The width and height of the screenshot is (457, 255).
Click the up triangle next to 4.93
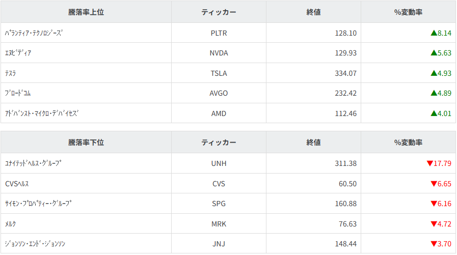(x=434, y=73)
